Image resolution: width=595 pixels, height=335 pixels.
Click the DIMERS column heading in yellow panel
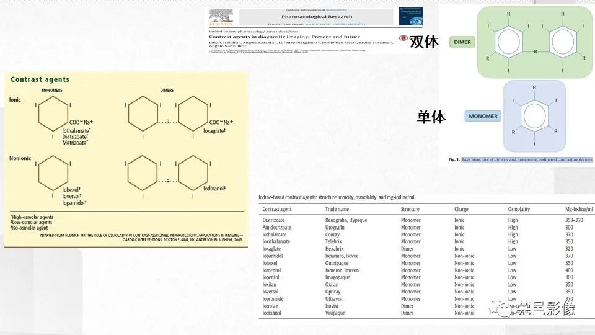(x=167, y=91)
